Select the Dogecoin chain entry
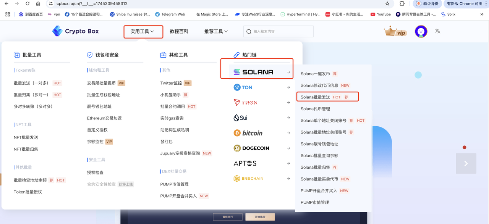The image size is (489, 224). pyautogui.click(x=251, y=148)
